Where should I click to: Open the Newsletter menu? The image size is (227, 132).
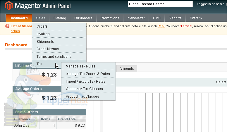(x=136, y=18)
